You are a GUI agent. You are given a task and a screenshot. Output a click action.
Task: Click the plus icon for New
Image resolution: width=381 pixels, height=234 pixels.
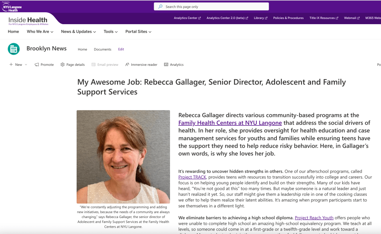pyautogui.click(x=11, y=65)
